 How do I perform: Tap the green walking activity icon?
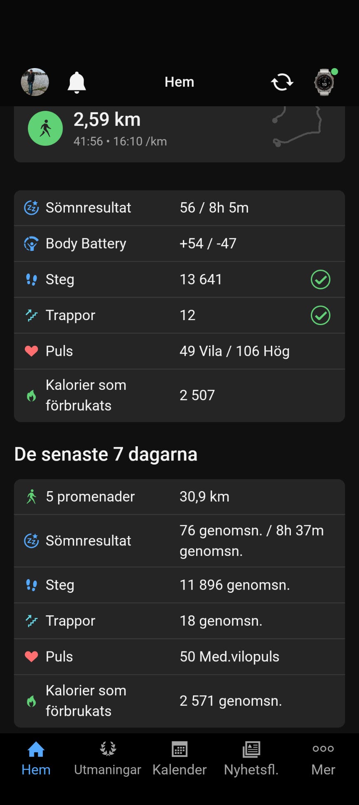point(45,129)
